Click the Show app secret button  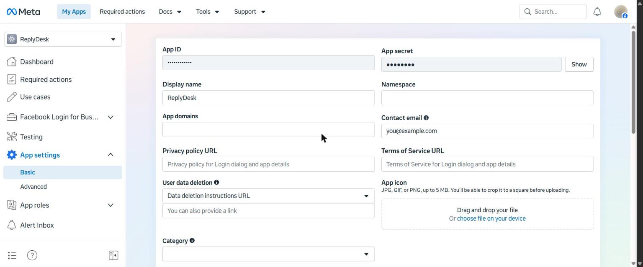coord(579,64)
